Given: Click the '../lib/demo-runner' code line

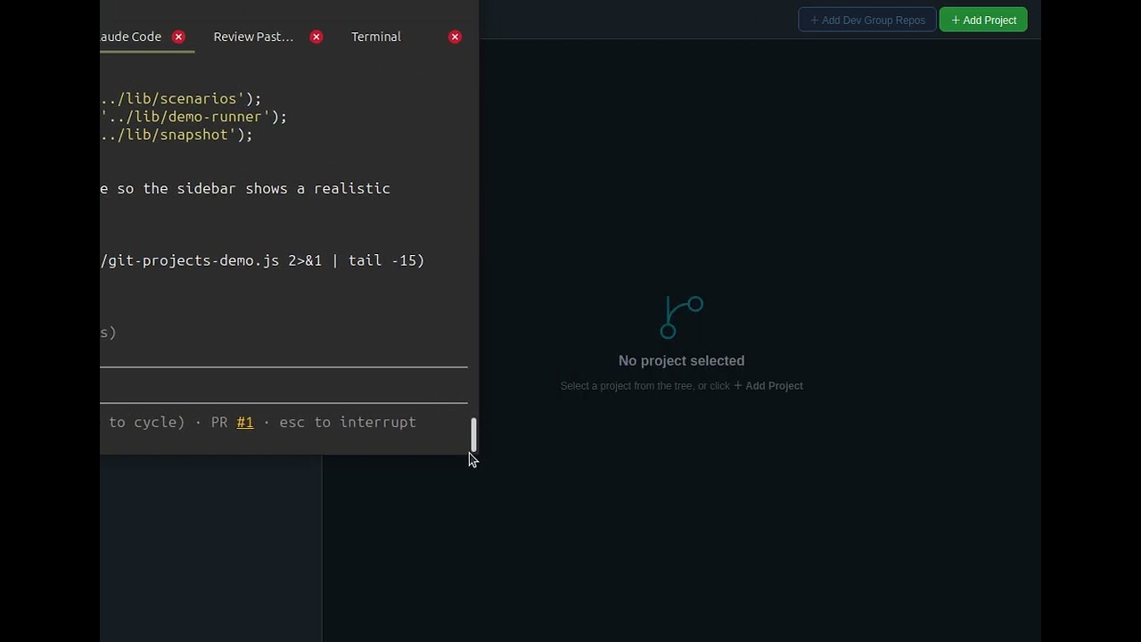Looking at the screenshot, I should (193, 117).
